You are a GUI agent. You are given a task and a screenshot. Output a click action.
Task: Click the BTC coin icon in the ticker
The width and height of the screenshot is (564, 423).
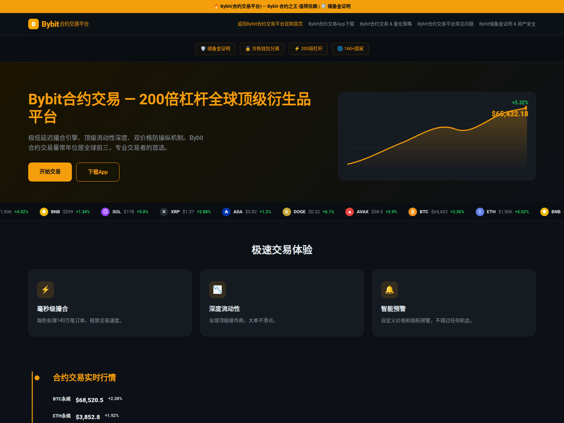(x=412, y=211)
